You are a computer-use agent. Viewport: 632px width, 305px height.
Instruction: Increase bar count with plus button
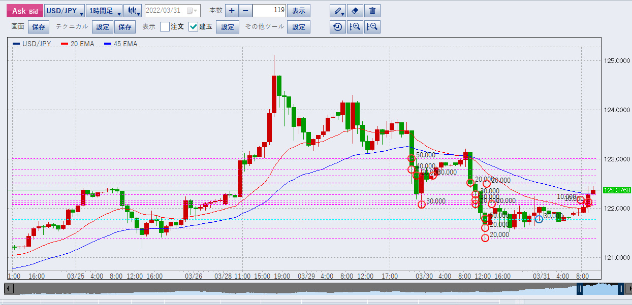coord(232,11)
